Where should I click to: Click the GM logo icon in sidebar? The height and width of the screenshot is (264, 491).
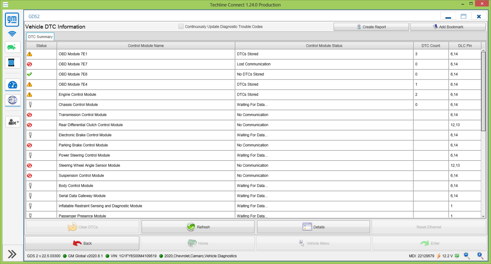pyautogui.click(x=12, y=20)
